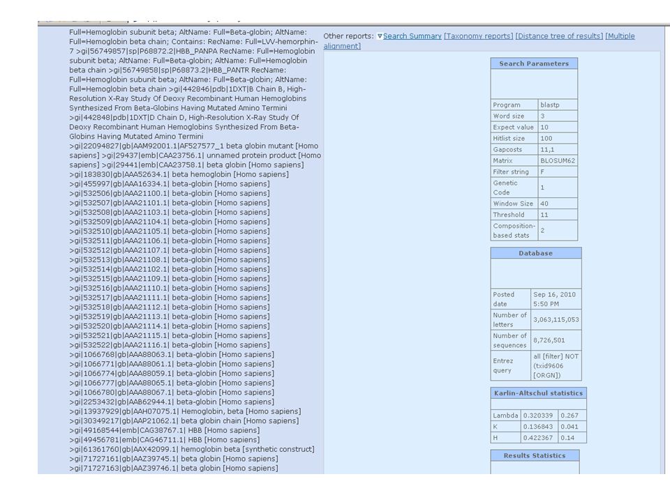The image size is (670, 502).
Task: Select the Program value blastp
Action: [549, 105]
